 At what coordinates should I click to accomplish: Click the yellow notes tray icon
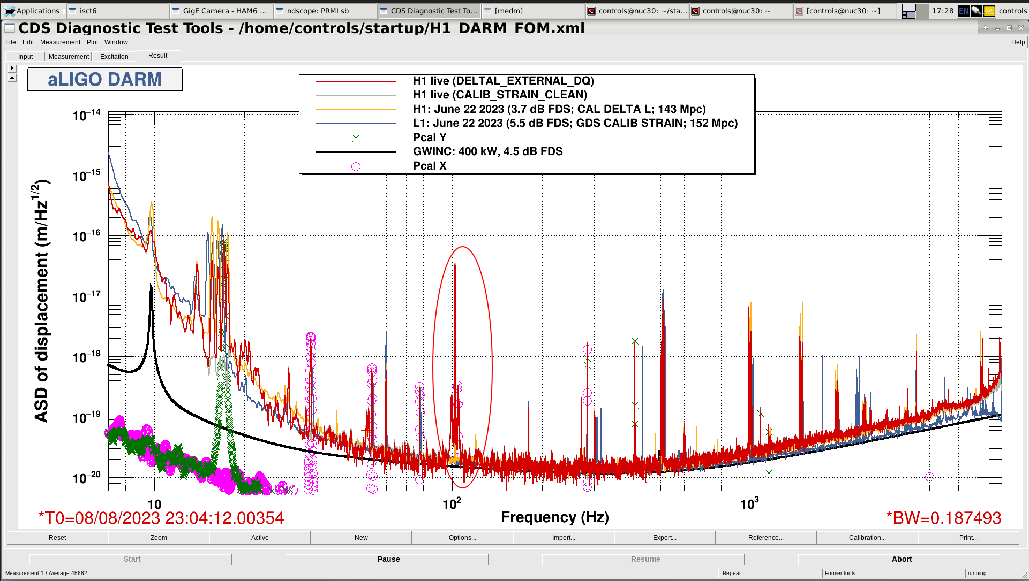point(989,11)
